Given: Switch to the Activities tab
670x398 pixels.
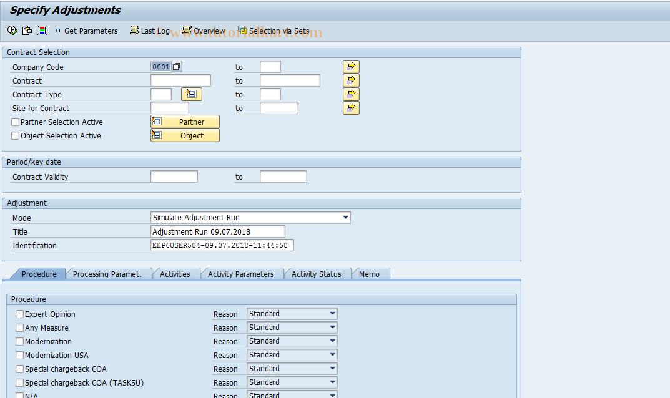Looking at the screenshot, I should click(175, 274).
